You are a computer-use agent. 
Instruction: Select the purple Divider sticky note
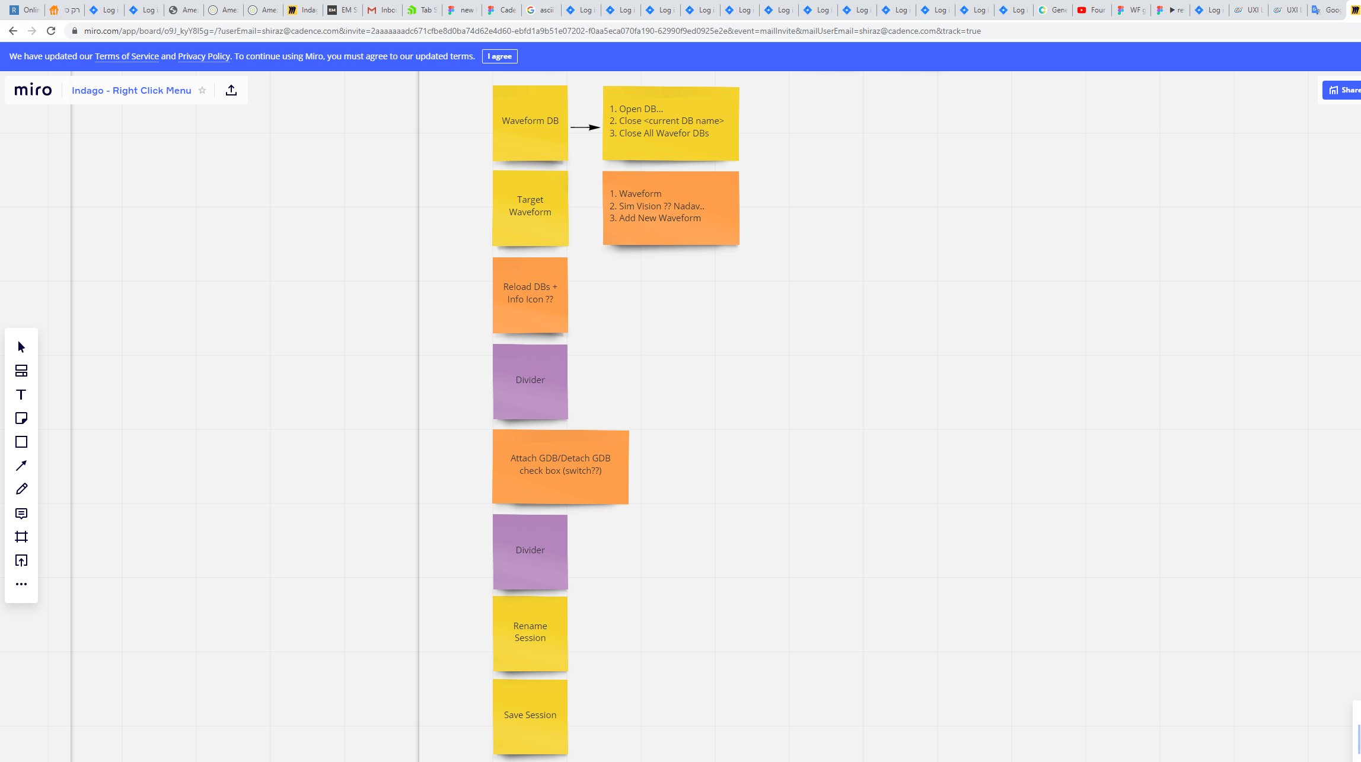tap(530, 381)
